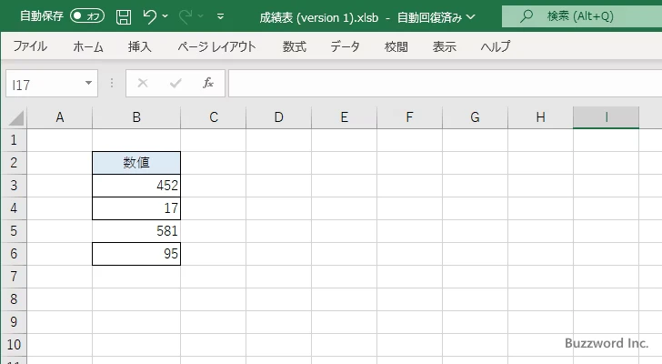
Task: Open the ファイル menu tab
Action: click(30, 46)
